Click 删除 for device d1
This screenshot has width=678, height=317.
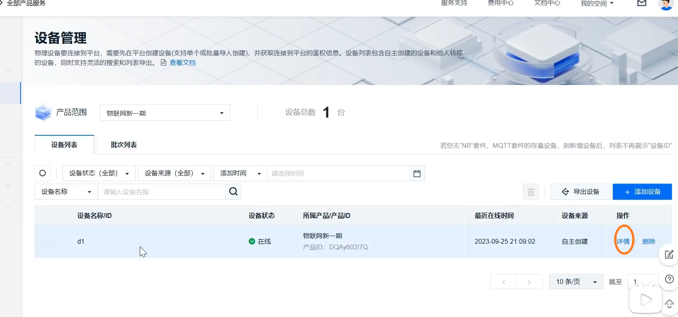tap(649, 241)
